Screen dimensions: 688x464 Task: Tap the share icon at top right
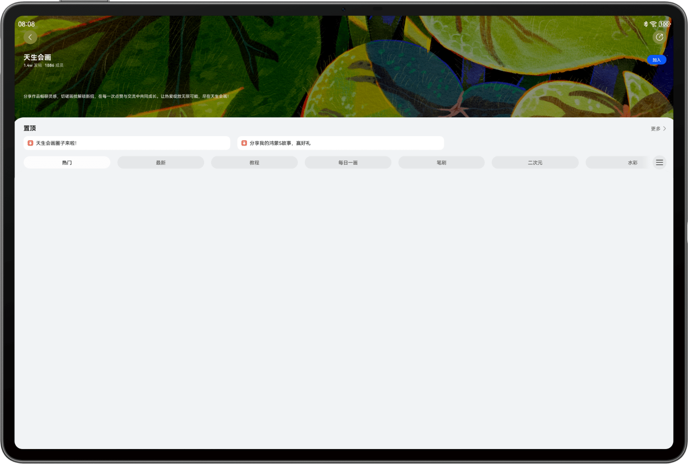659,37
